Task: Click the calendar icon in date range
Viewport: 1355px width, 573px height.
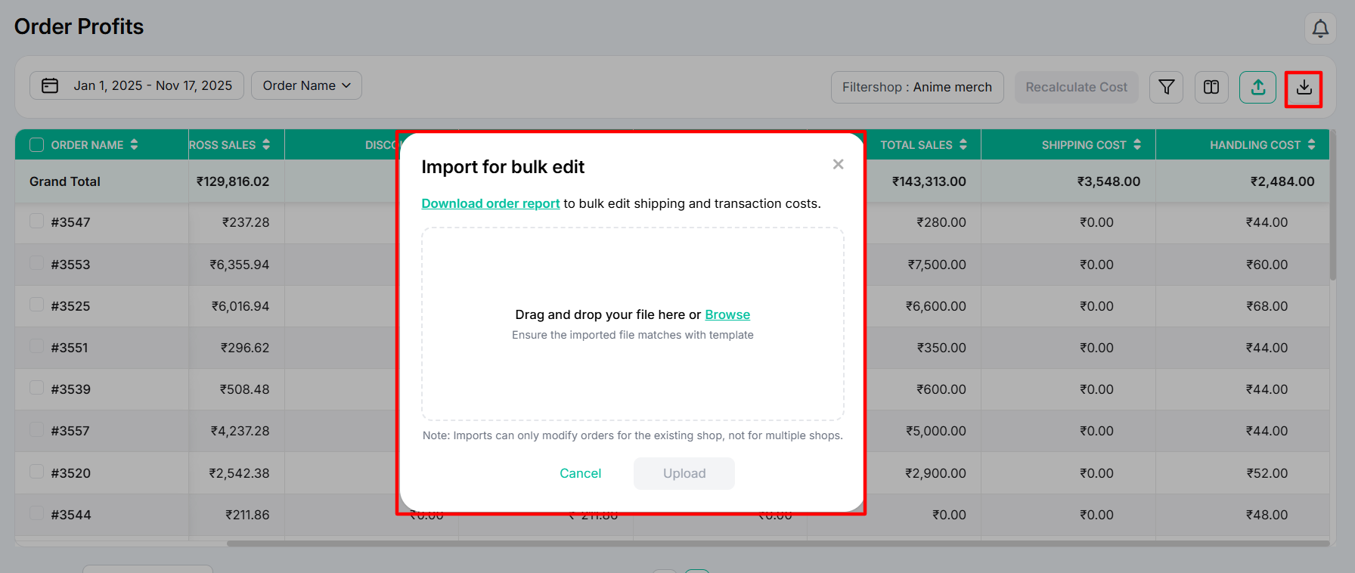Action: point(50,85)
